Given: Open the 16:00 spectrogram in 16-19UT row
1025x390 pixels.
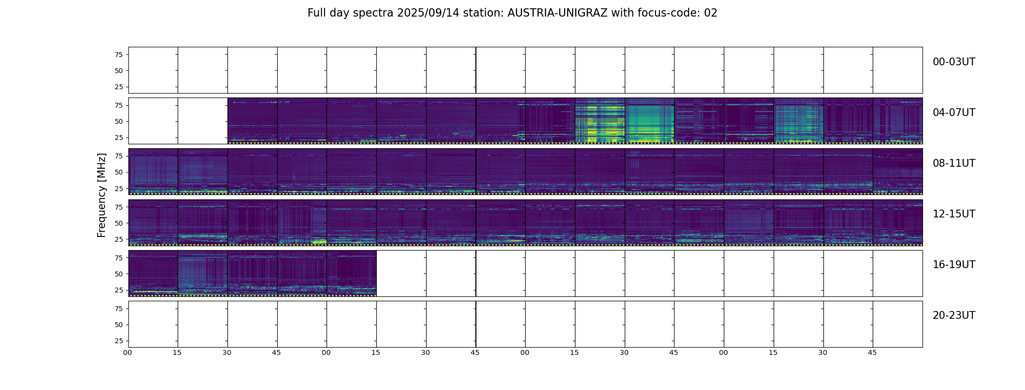Looking at the screenshot, I should point(153,273).
